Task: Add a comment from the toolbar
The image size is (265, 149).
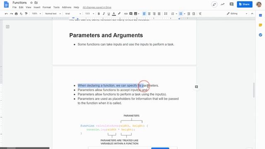Action: (131, 14)
